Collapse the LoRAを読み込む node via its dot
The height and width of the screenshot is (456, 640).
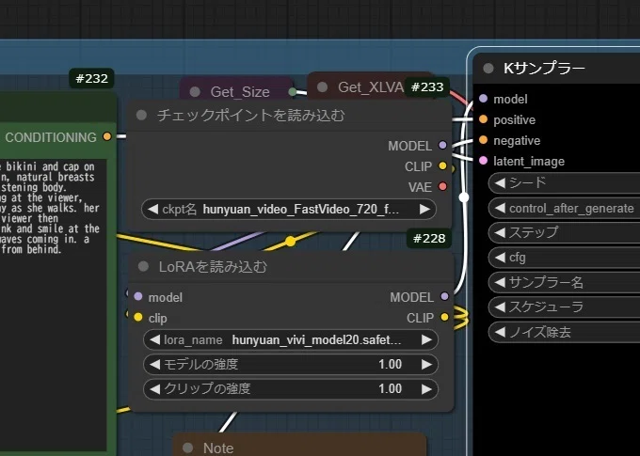(x=143, y=266)
